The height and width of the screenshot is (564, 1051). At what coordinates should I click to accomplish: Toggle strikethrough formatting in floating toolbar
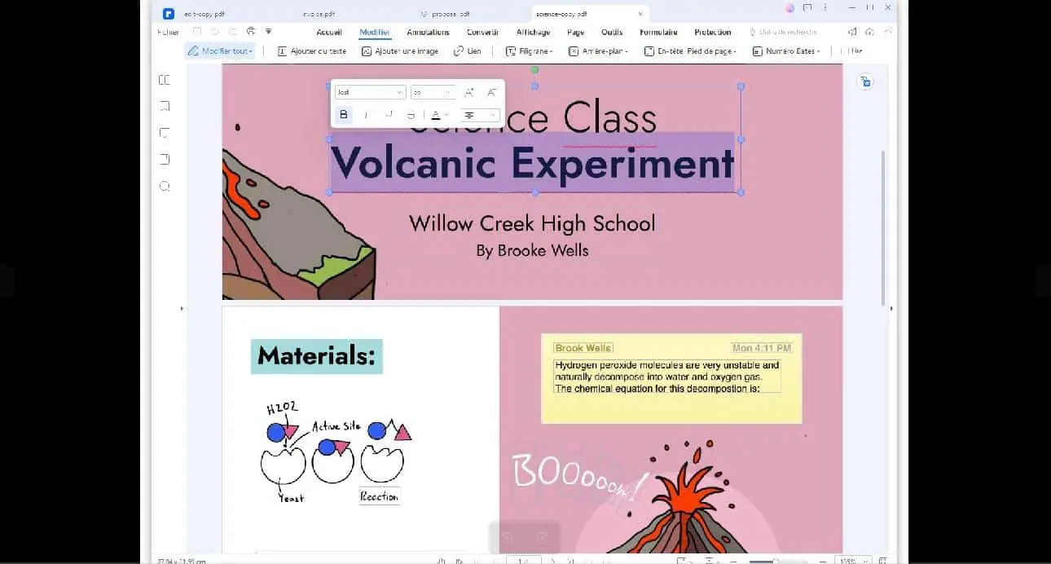(x=411, y=115)
